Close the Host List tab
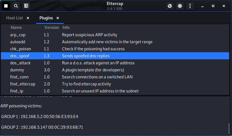 point(28,18)
